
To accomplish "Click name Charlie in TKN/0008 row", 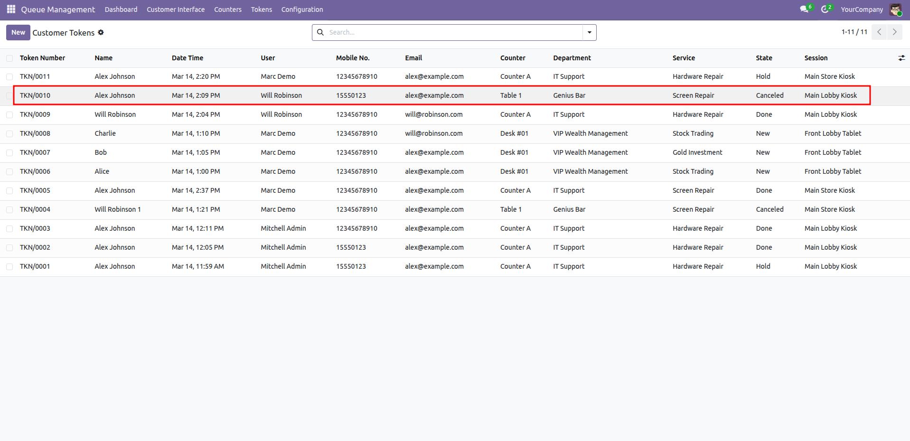I will tap(105, 133).
